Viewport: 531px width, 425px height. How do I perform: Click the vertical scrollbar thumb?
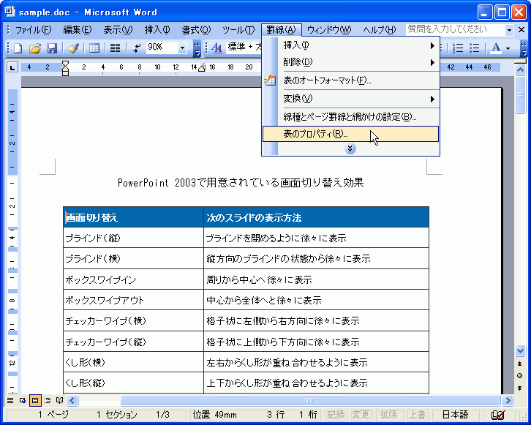point(520,95)
